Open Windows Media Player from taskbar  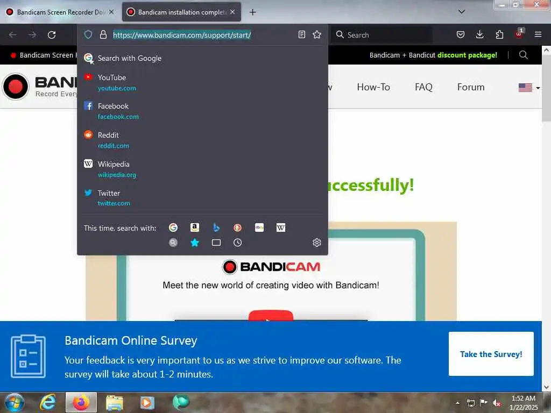[147, 402]
